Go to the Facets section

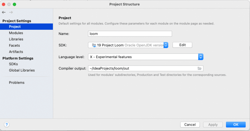tap(14, 46)
